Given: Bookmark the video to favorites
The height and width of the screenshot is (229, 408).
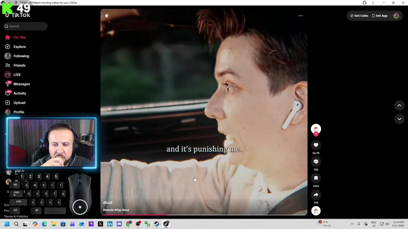Looking at the screenshot, I should pyautogui.click(x=316, y=178).
